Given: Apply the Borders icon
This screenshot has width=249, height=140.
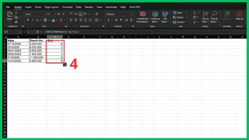Looking at the screenshot, I should (x=45, y=20).
